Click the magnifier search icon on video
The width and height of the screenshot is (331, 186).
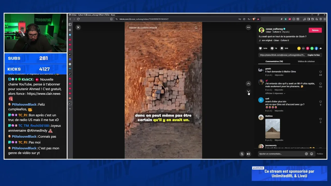point(196,28)
